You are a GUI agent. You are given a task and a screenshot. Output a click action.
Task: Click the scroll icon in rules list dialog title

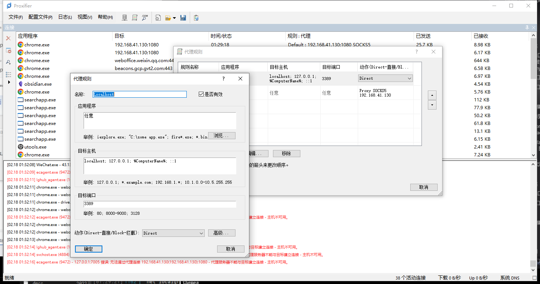point(180,52)
